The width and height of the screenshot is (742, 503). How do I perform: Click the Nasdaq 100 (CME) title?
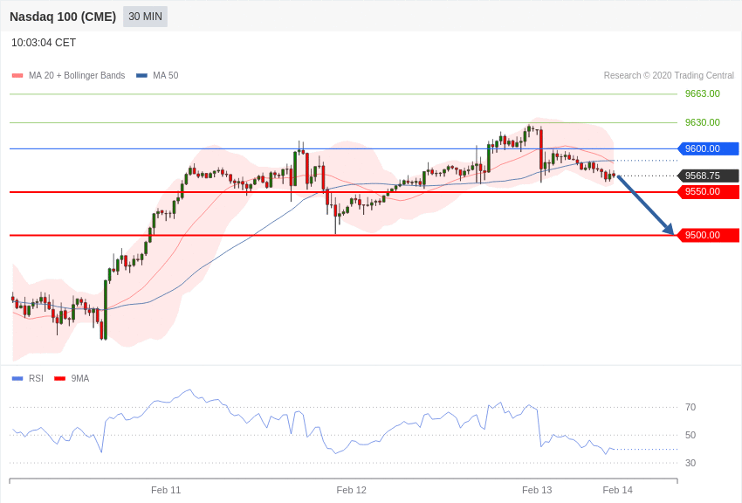click(x=63, y=17)
